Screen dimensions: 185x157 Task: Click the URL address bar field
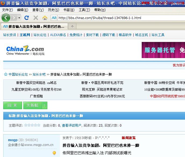pos(118,18)
